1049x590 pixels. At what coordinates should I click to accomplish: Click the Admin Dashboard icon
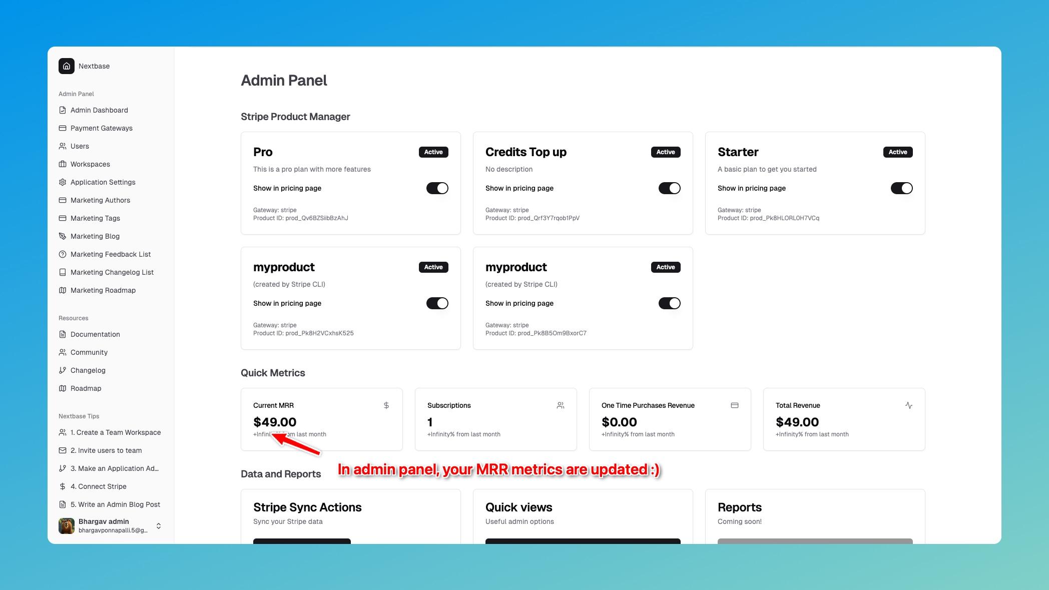(x=62, y=110)
